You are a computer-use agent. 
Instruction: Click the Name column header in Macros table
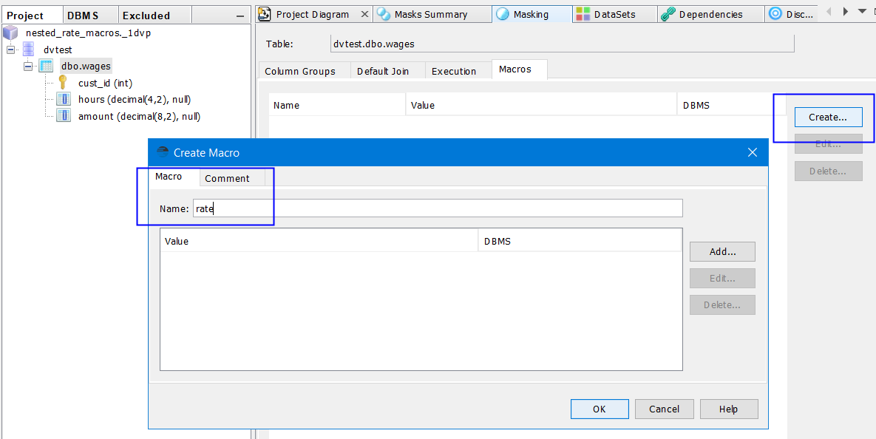coord(337,105)
